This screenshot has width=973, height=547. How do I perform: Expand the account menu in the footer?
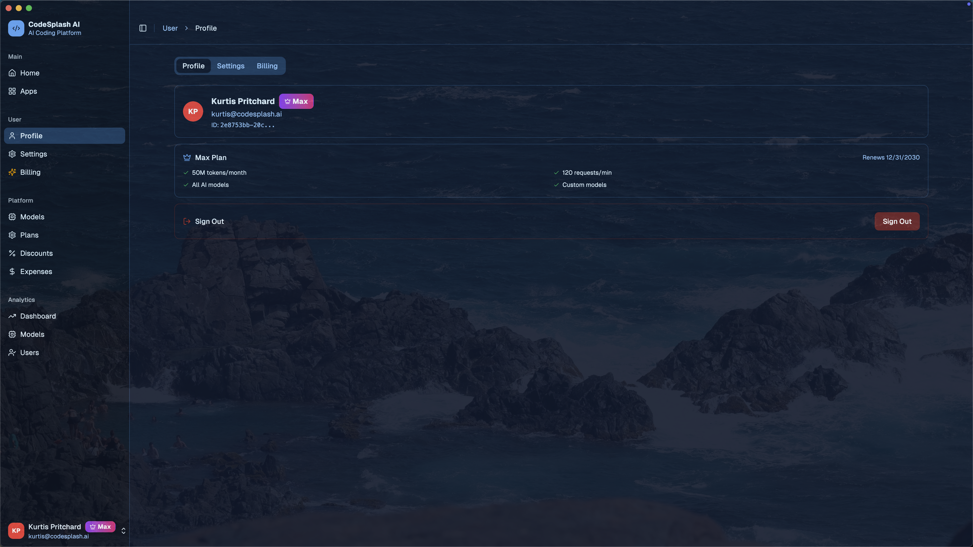click(123, 530)
